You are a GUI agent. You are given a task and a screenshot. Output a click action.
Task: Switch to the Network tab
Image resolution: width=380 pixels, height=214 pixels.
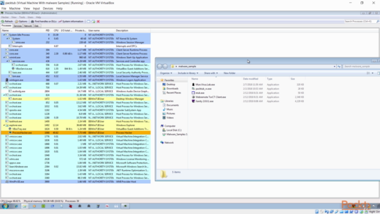tap(28, 26)
